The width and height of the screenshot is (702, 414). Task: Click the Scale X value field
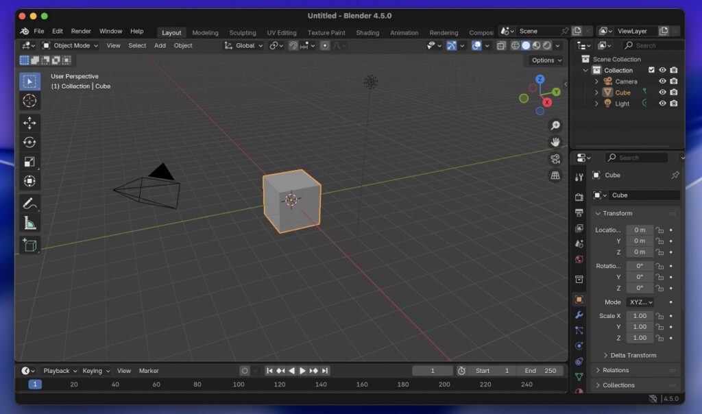coord(640,316)
